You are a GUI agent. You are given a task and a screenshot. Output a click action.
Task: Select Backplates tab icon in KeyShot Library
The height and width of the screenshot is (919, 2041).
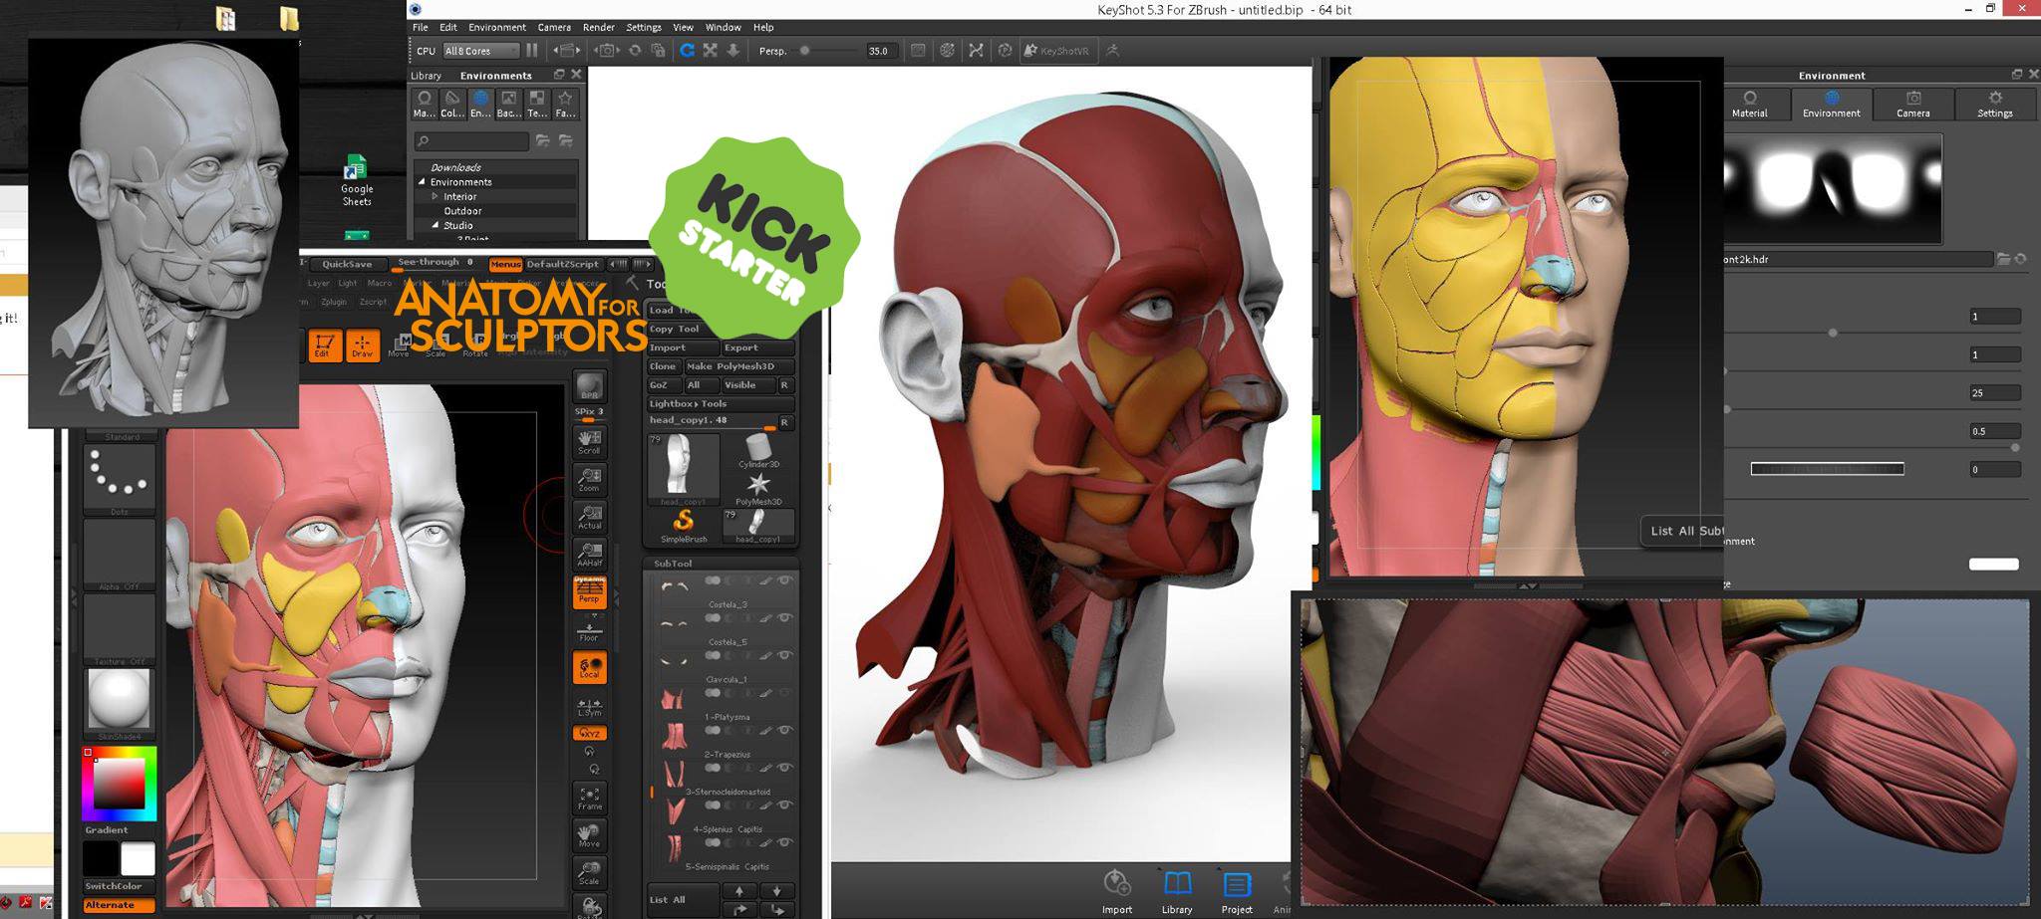pyautogui.click(x=508, y=104)
